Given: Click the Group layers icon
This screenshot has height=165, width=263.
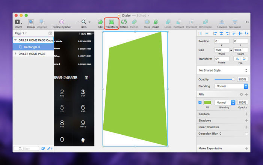Looking at the screenshot, I should (31, 22).
